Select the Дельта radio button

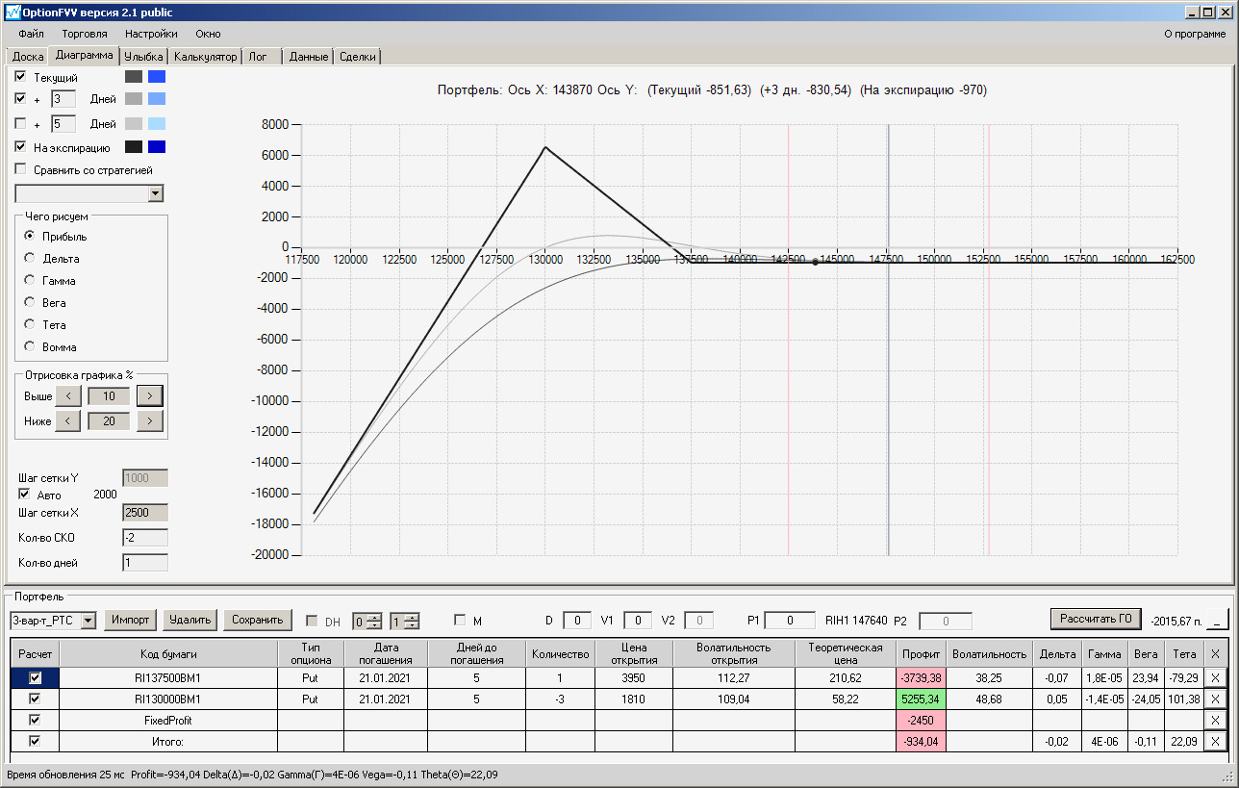tap(30, 258)
